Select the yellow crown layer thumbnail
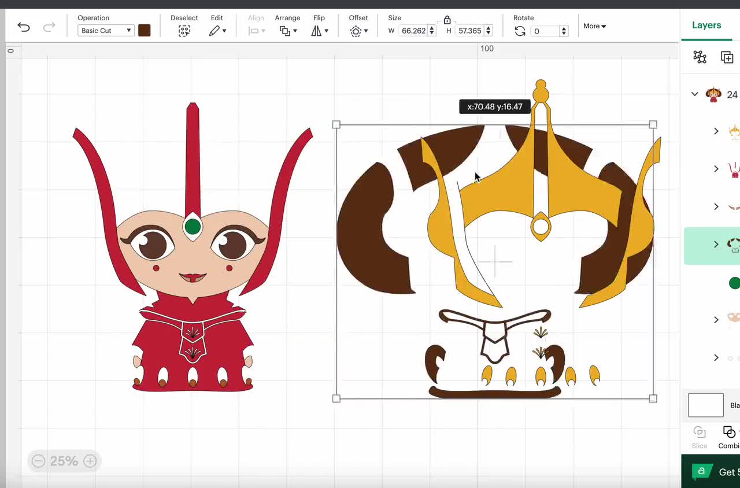 tap(734, 132)
